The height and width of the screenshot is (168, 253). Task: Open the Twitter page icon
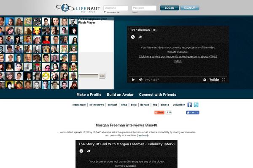[x=196, y=105]
